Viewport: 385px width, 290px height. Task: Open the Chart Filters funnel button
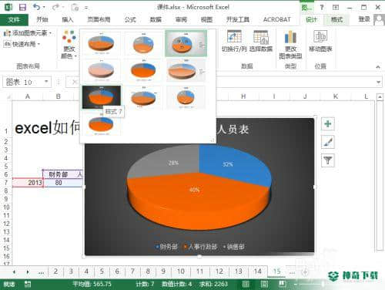[328, 160]
